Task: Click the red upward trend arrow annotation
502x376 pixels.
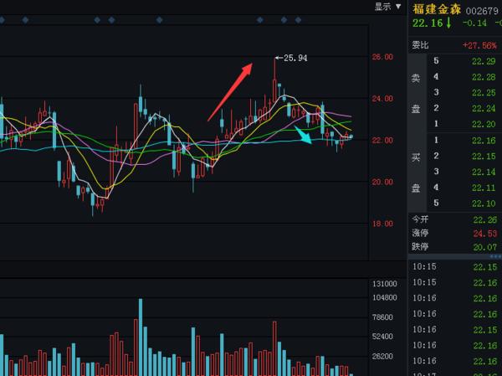Action: click(x=231, y=90)
